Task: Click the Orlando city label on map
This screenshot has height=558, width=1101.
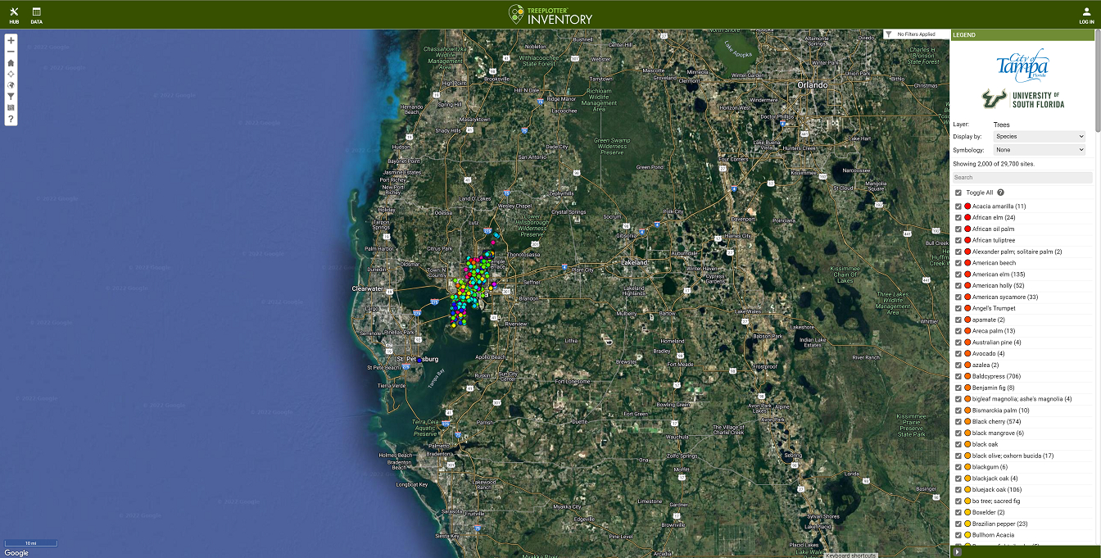Action: (813, 84)
